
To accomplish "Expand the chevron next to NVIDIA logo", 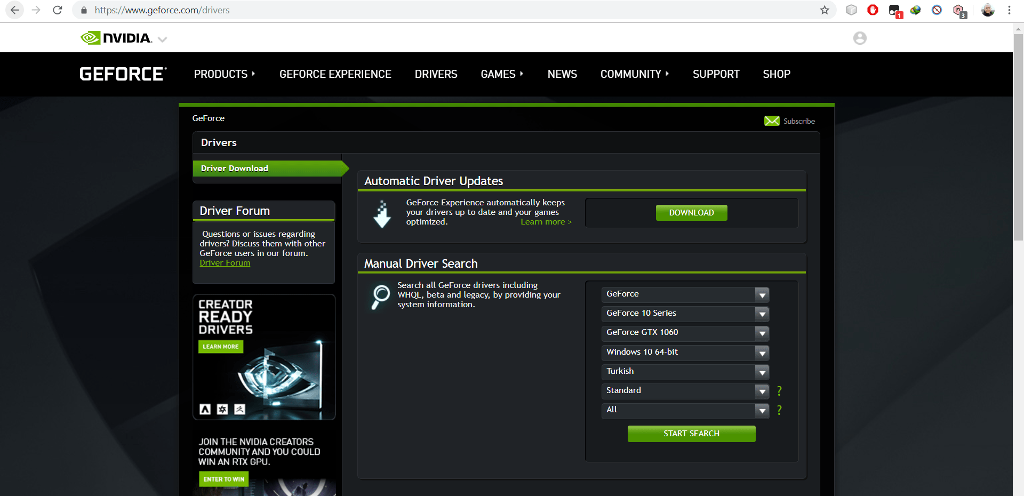I will coord(163,39).
